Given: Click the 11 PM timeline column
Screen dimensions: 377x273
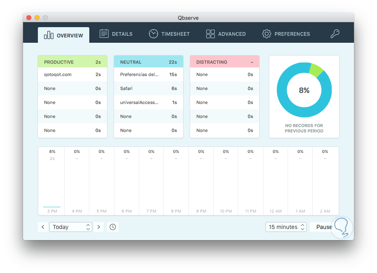Looking at the screenshot, I should (x=251, y=181).
